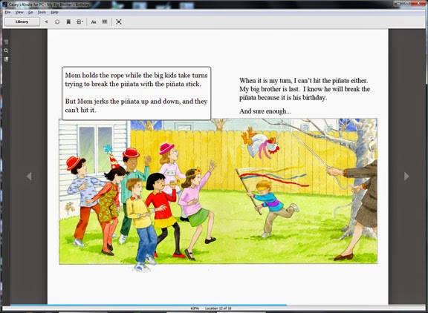Open the Tools menu

click(42, 13)
